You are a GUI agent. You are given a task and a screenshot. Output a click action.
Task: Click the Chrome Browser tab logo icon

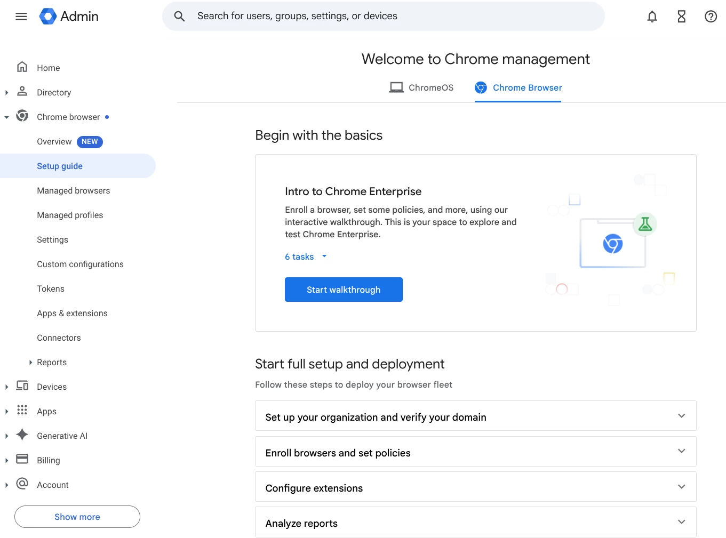(481, 87)
